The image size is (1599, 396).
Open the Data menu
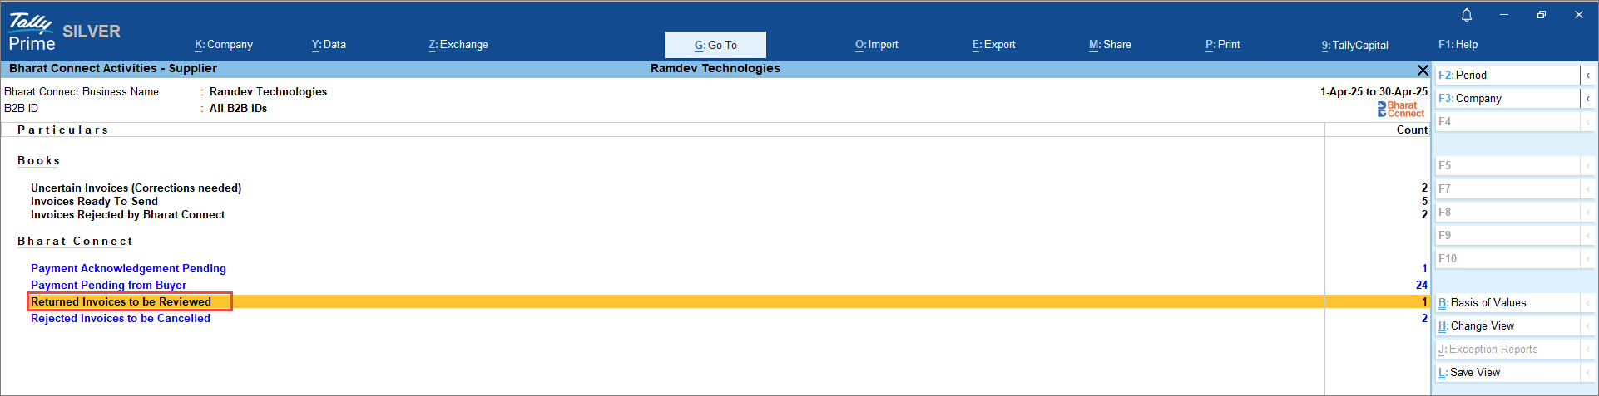pos(329,45)
